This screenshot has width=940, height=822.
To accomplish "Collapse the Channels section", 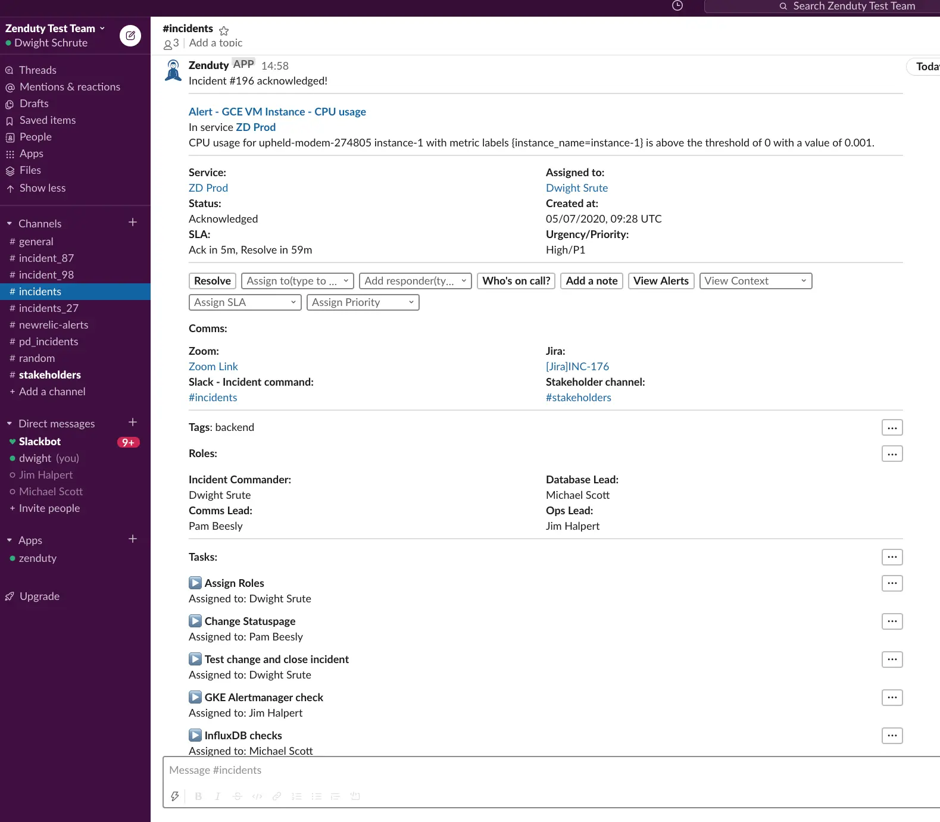I will point(10,224).
